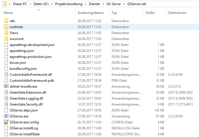Expand the chevron before Dieser PC
The height and width of the screenshot is (137, 199).
(x=10, y=4)
